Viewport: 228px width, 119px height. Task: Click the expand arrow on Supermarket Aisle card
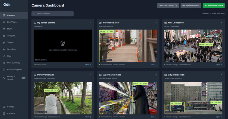click(x=156, y=75)
